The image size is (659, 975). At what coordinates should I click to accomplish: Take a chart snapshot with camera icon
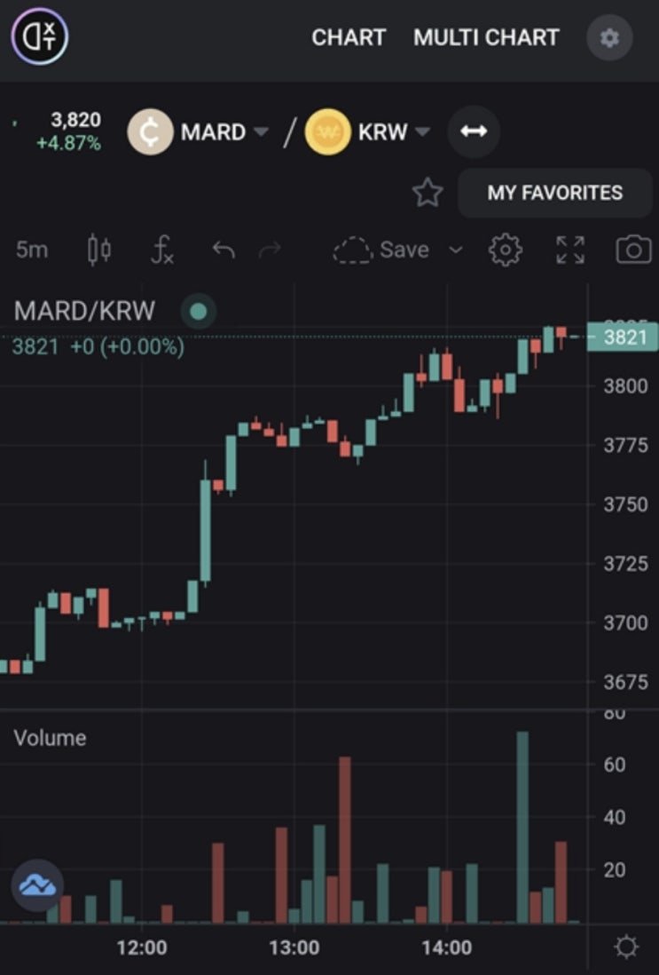[633, 250]
